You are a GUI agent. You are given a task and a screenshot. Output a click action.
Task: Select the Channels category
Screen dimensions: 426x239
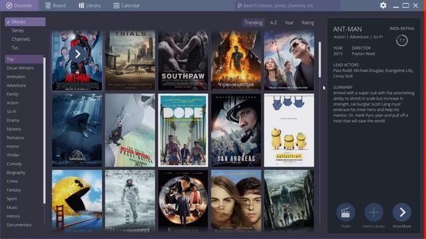point(21,39)
